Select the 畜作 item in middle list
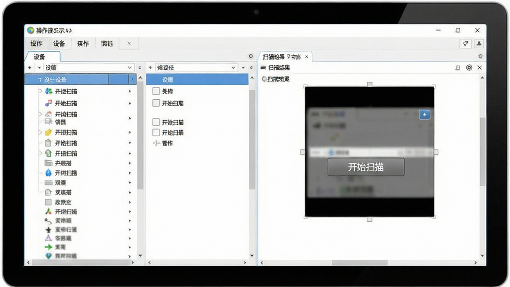The image size is (510, 287). point(167,143)
